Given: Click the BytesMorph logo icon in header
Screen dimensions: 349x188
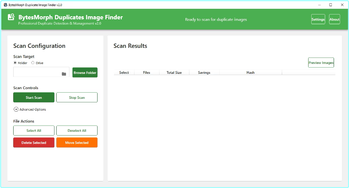Looking at the screenshot, I should click(11, 18).
